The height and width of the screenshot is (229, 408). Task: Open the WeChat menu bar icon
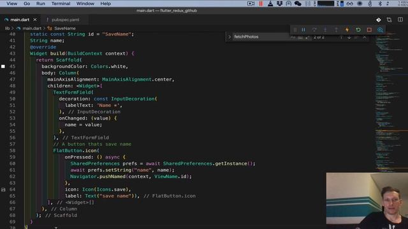pyautogui.click(x=298, y=4)
